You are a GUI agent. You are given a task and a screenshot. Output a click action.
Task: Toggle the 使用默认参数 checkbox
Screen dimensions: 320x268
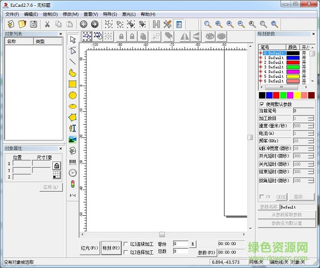(261, 104)
